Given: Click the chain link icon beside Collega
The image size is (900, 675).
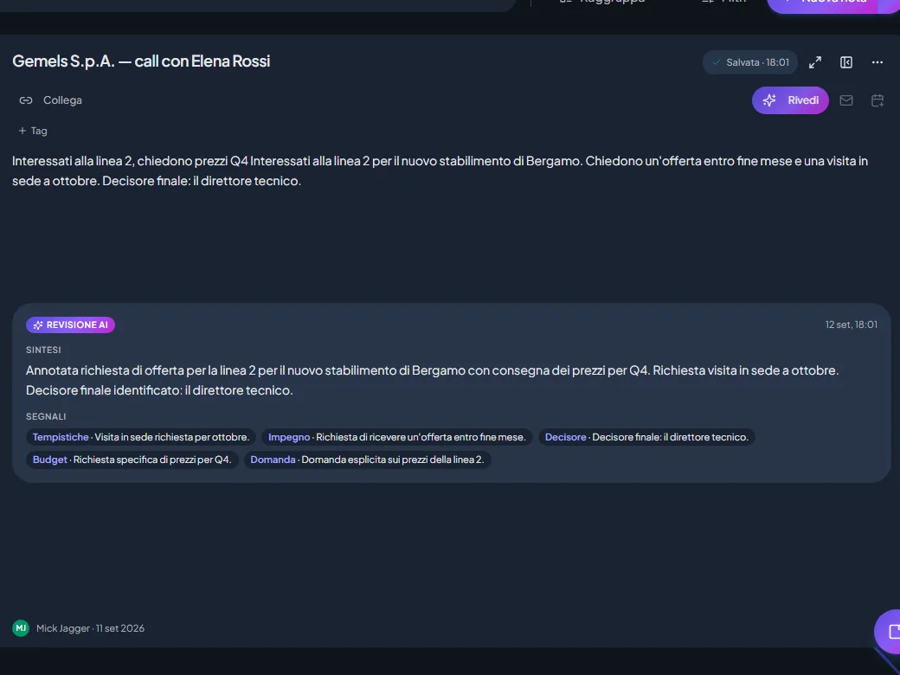Looking at the screenshot, I should pyautogui.click(x=26, y=100).
